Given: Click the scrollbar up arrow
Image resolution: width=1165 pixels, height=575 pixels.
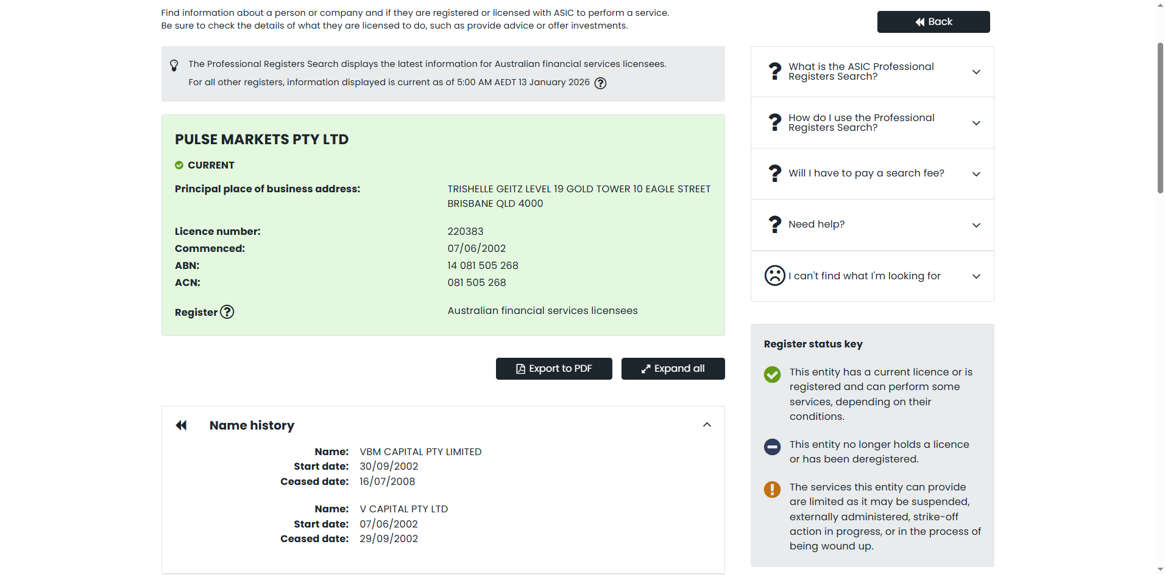Looking at the screenshot, I should click(1160, 5).
